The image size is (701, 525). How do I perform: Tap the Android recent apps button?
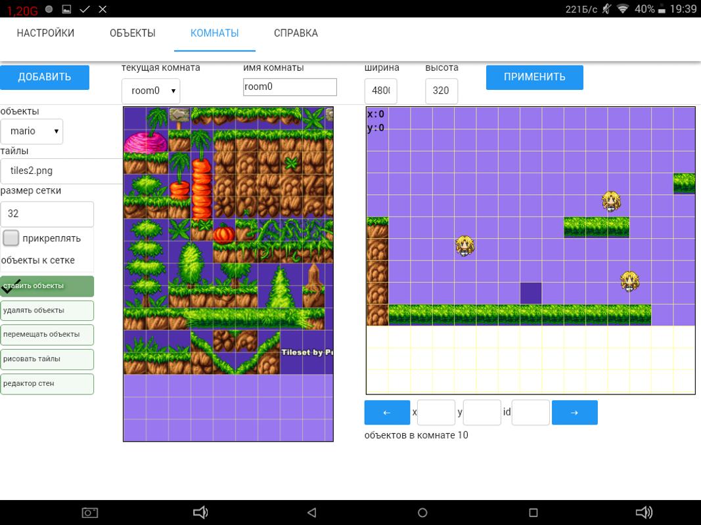pos(533,513)
